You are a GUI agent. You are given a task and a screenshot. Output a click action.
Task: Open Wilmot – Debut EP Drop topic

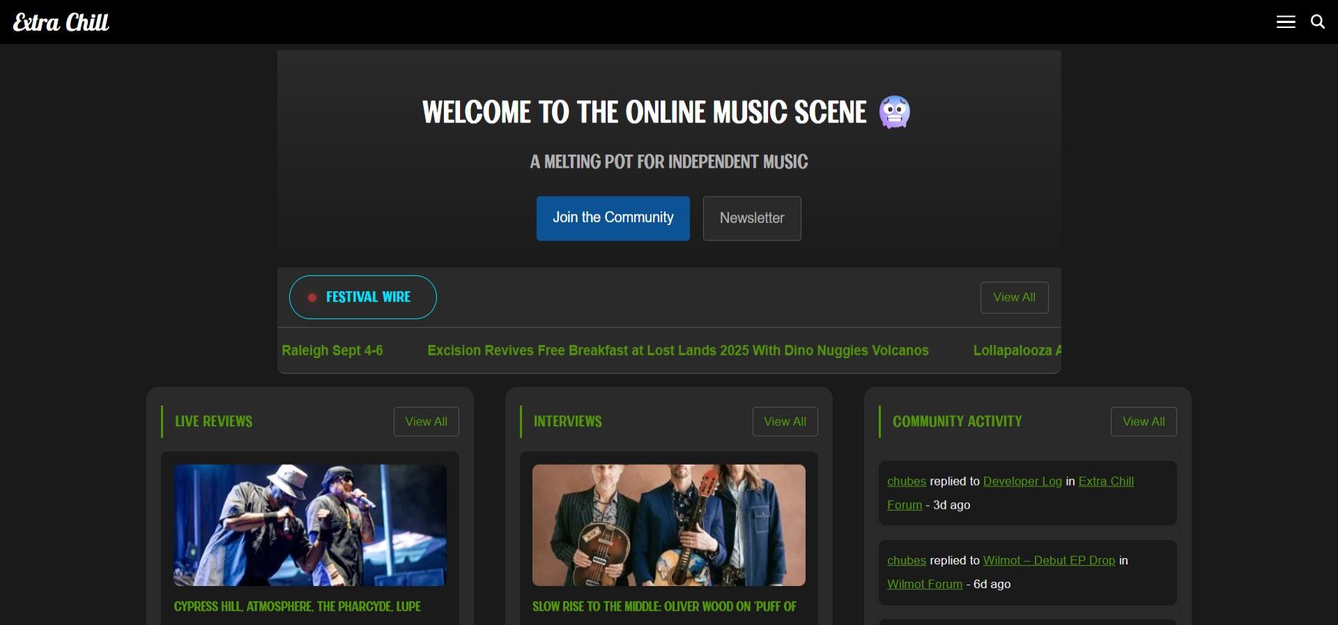click(x=1049, y=561)
